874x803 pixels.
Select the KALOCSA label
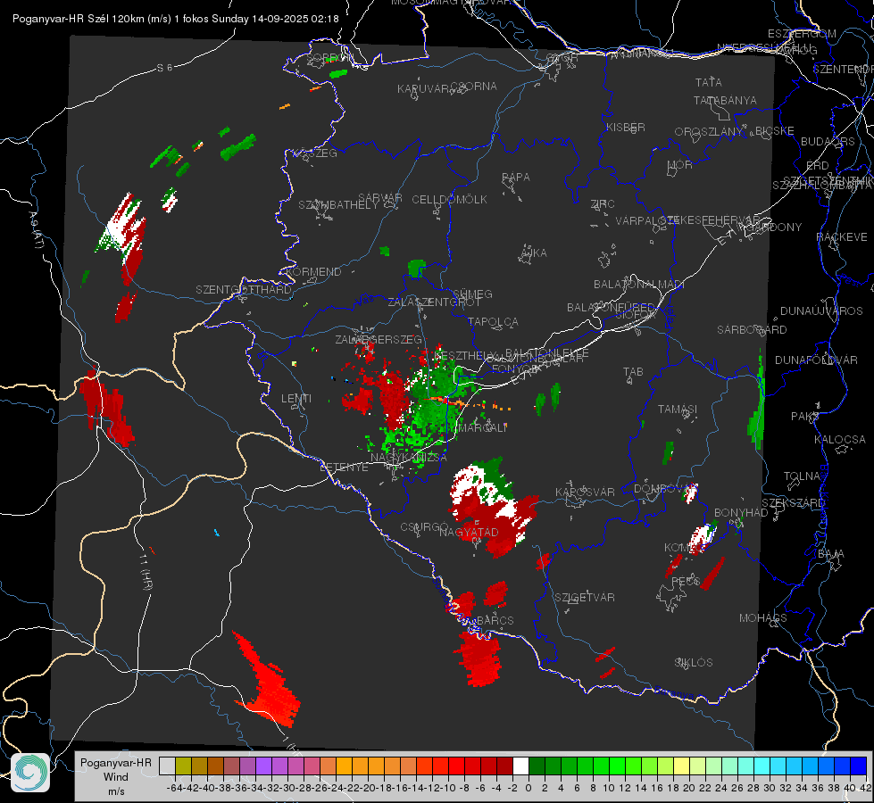pos(839,440)
